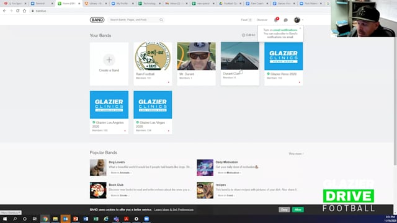This screenshot has height=223, width=397.
Task: Open the Ram Football band
Action: click(x=153, y=64)
